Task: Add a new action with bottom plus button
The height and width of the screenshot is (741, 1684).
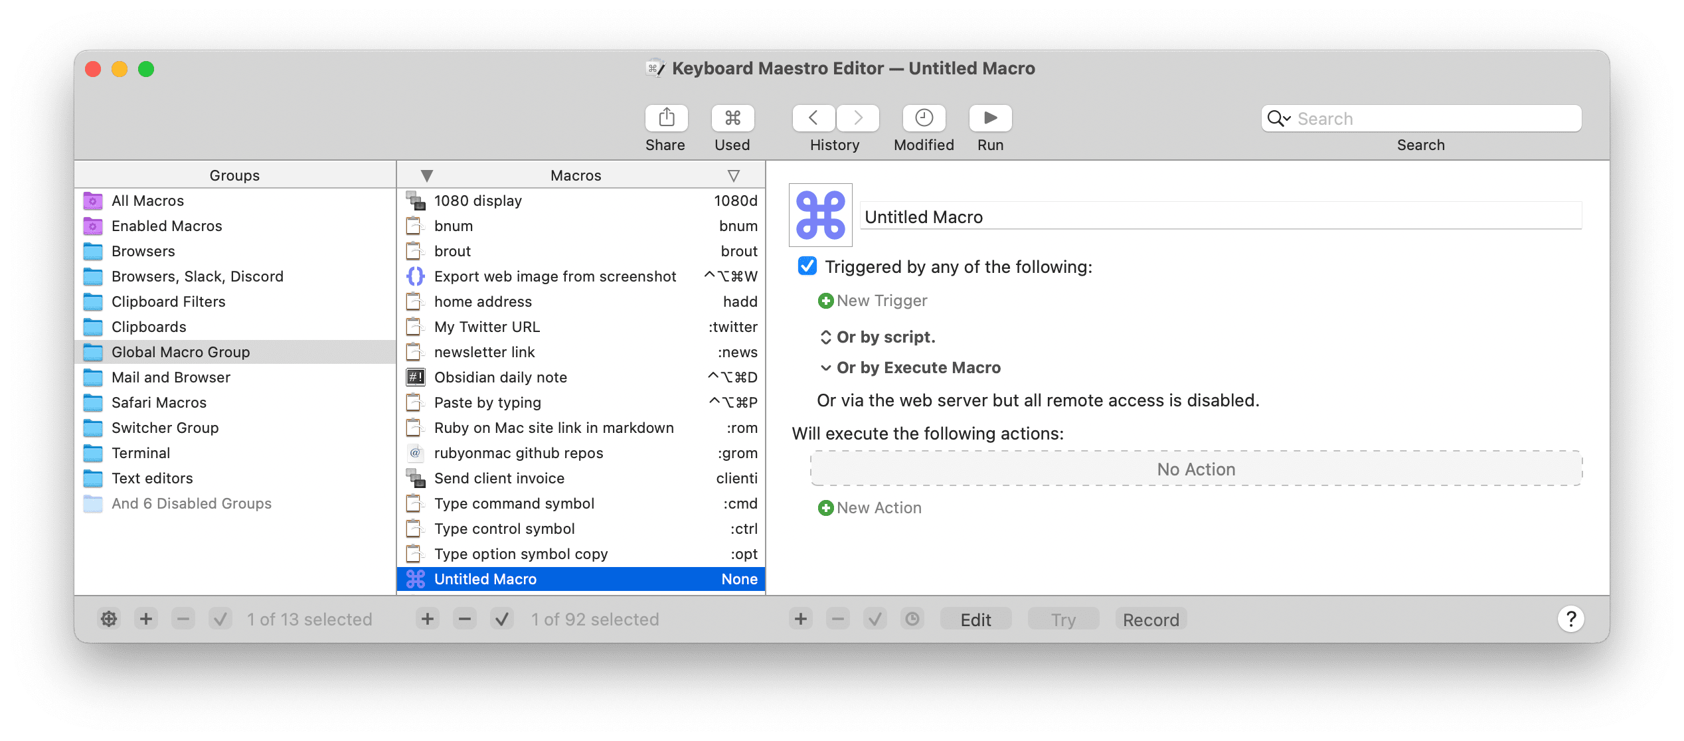Action: pos(801,619)
